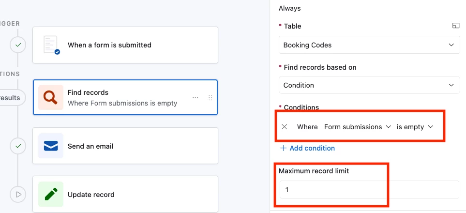Select the Send an email action step

[x=125, y=146]
